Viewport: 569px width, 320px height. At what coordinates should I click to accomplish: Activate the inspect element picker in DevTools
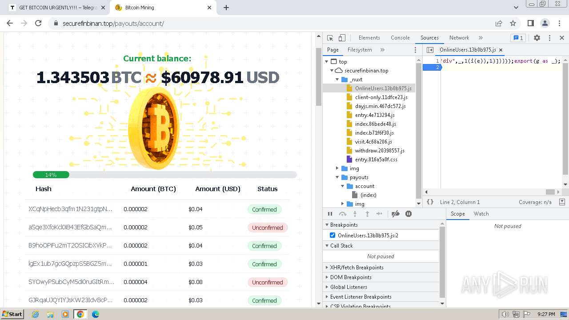tap(330, 38)
